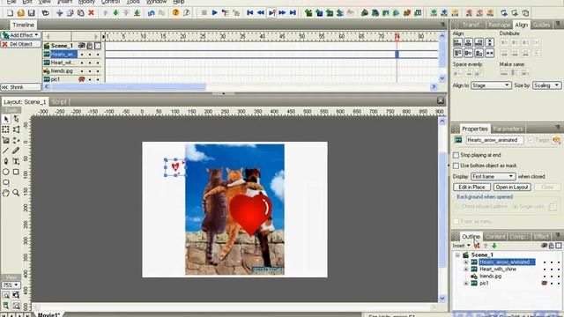Center objects horizontally in Align panel
Viewport: 564px width, 317px height.
click(x=468, y=42)
